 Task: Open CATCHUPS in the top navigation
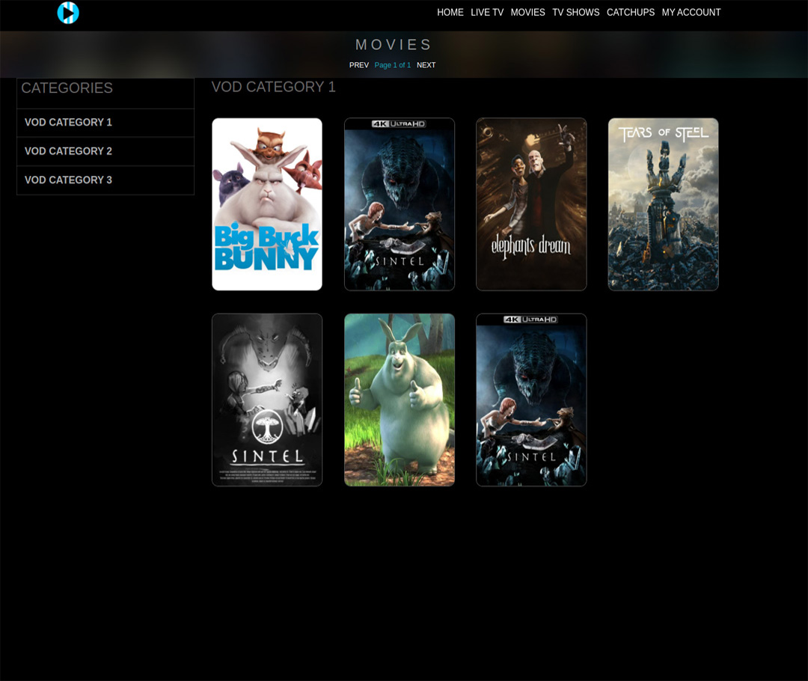pyautogui.click(x=630, y=13)
